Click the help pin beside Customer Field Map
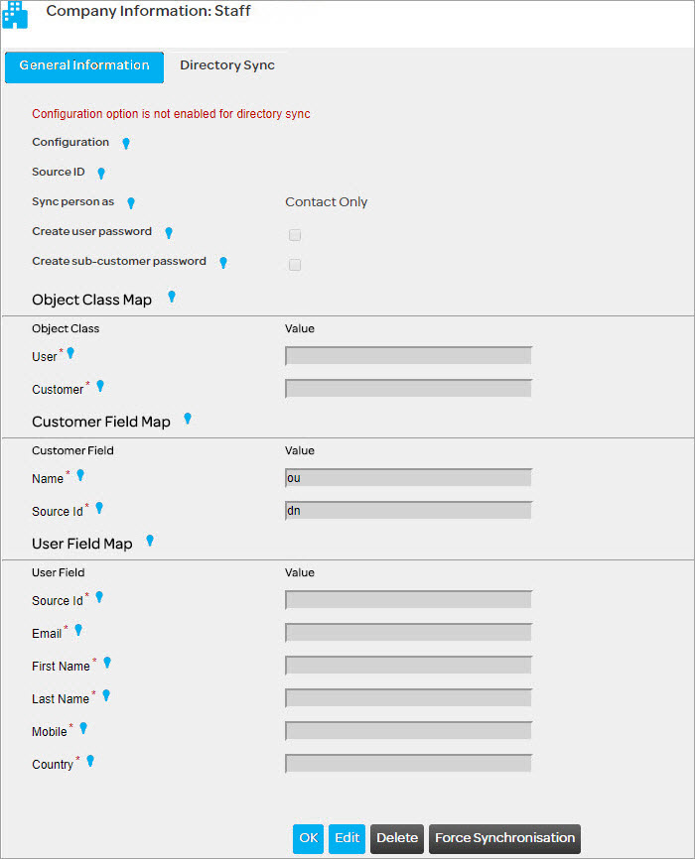This screenshot has height=859, width=695. pos(188,419)
